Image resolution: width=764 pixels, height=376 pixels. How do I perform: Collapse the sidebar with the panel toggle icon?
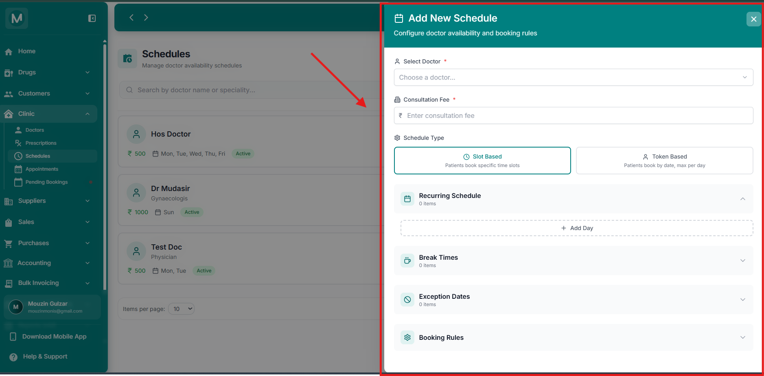92,18
